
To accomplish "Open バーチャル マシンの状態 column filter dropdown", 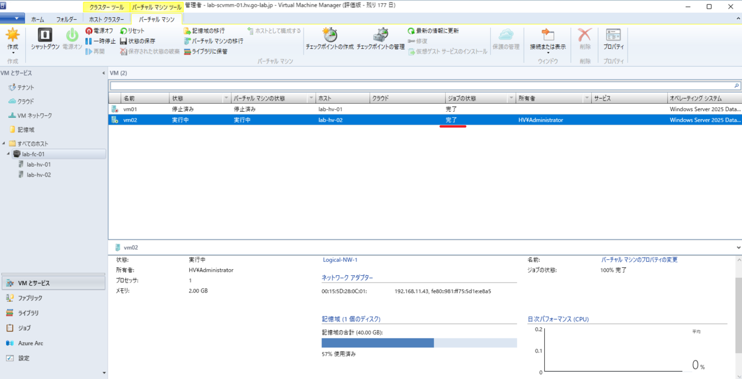I will click(x=311, y=98).
